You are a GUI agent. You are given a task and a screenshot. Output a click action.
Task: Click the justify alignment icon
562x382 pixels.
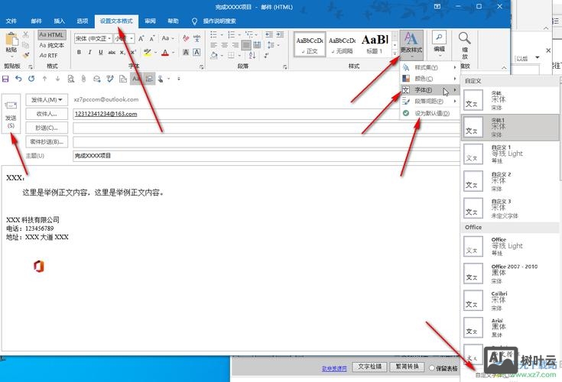click(246, 45)
